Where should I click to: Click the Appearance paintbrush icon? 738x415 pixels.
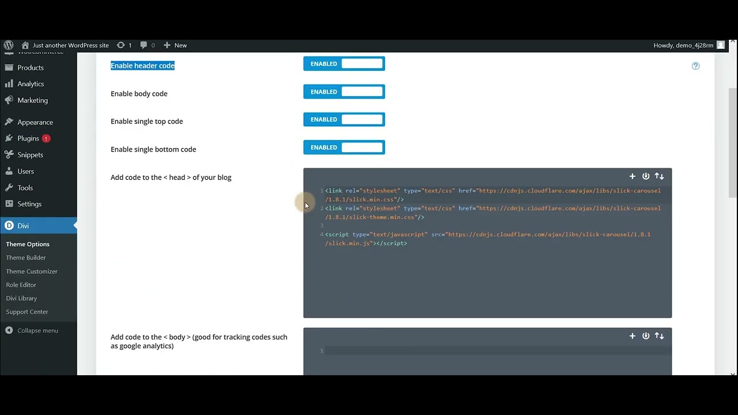click(9, 122)
